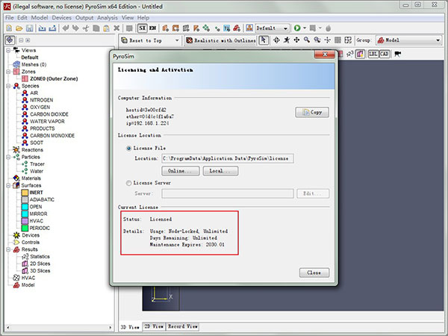Toggle the CAD display button
The height and width of the screenshot is (336, 448).
tap(385, 54)
